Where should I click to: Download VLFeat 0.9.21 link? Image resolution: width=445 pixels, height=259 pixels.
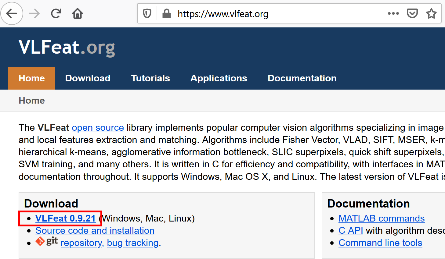pos(66,218)
